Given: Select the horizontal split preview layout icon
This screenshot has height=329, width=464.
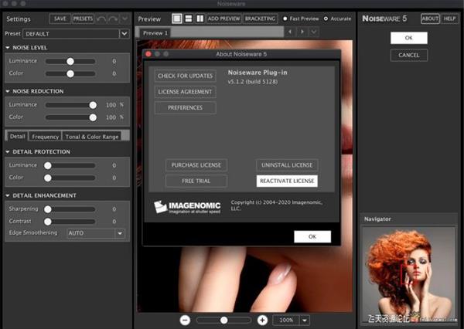Looking at the screenshot, I should [x=188, y=18].
